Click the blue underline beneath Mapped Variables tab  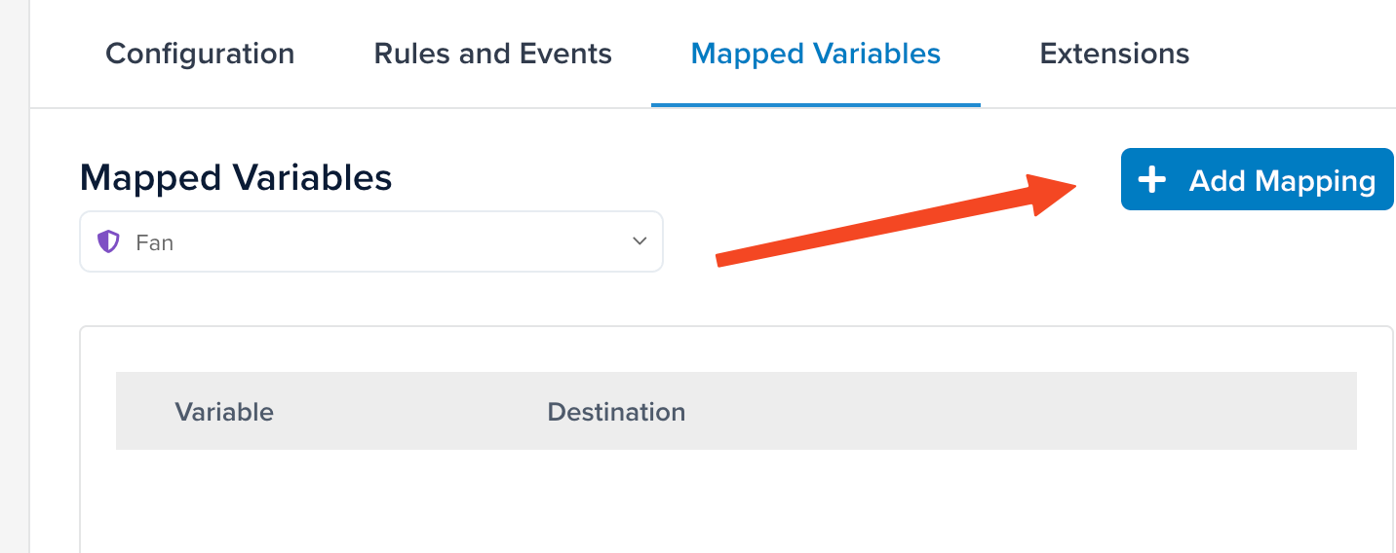pos(816,104)
